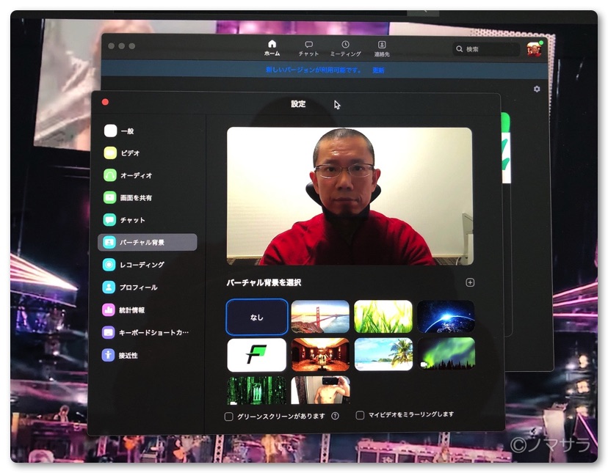
Task: Toggle マイビデオをミラーリングします checkbox
Action: [x=361, y=415]
